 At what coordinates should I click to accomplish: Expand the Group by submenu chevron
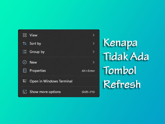(x=94, y=52)
